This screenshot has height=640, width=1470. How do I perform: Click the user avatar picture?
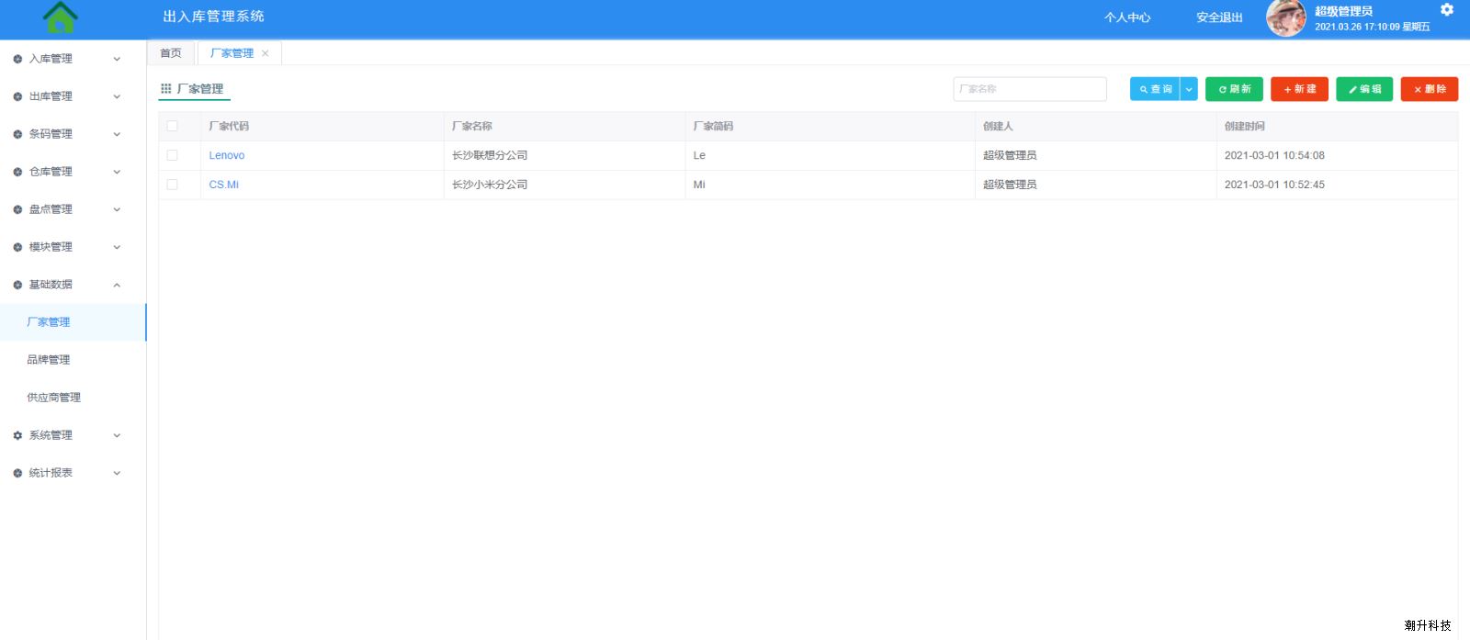coord(1286,17)
